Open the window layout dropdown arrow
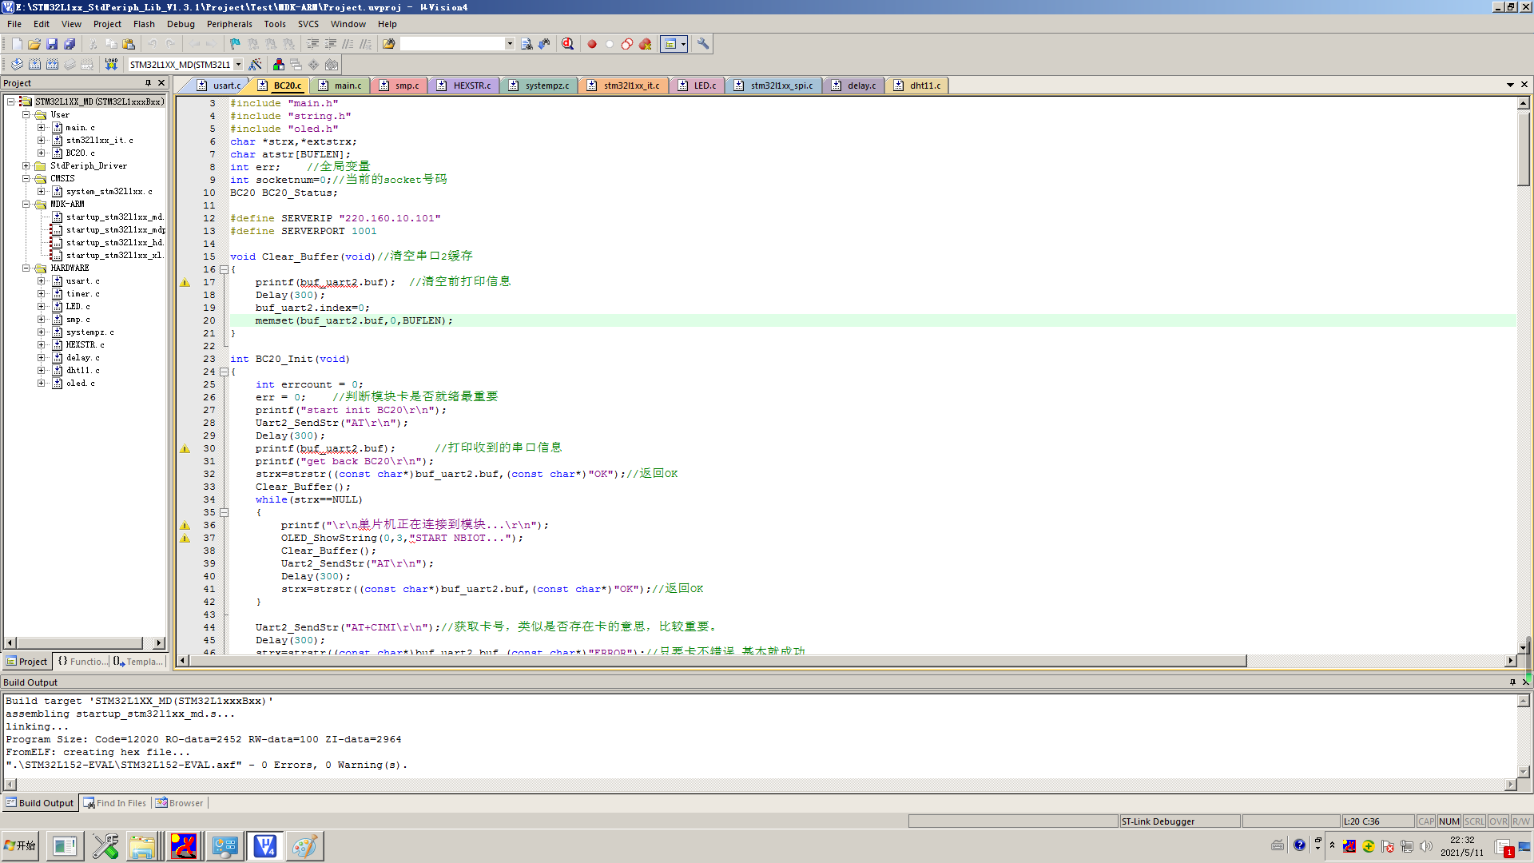Viewport: 1534px width, 863px height. [x=683, y=44]
